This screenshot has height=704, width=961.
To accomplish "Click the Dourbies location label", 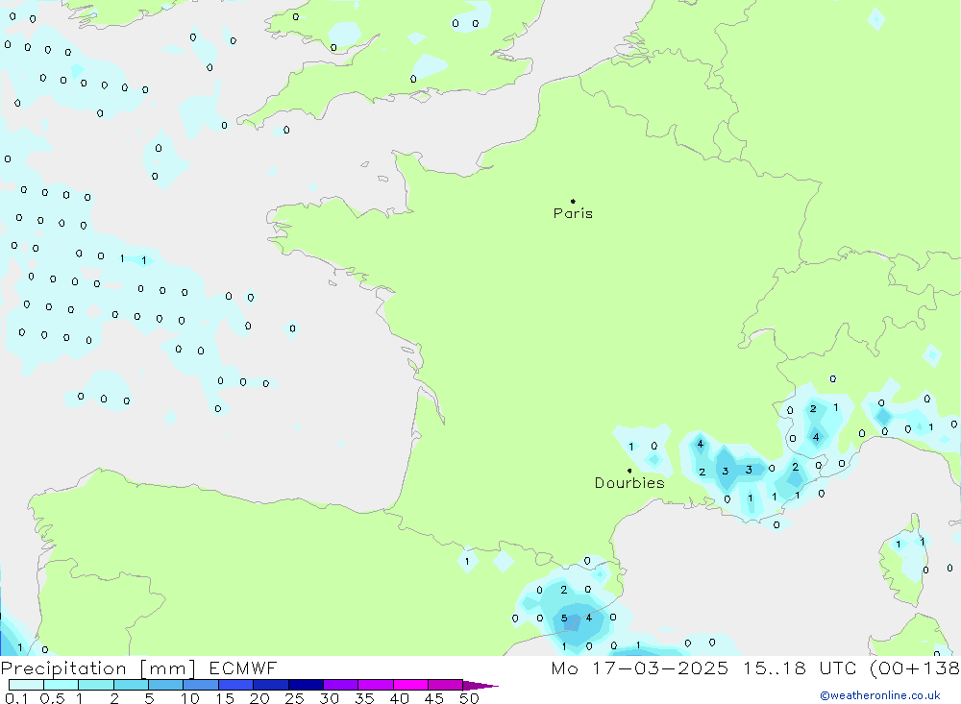I will [x=629, y=483].
